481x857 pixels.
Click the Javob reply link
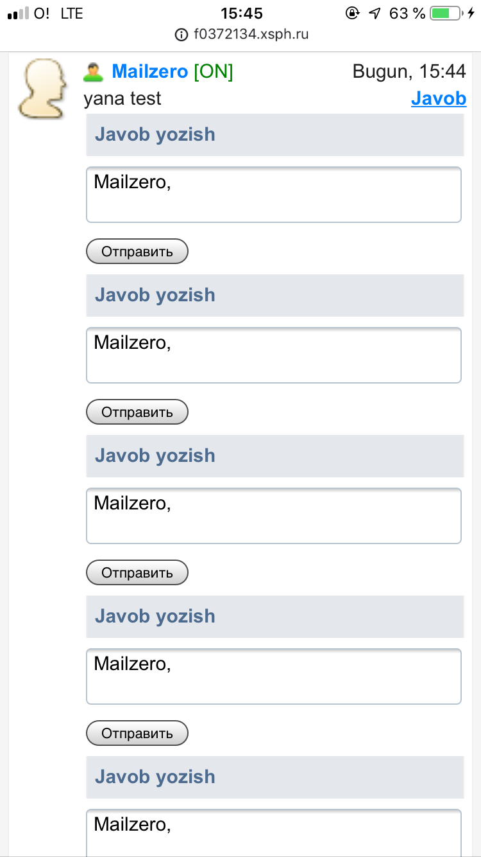click(438, 98)
